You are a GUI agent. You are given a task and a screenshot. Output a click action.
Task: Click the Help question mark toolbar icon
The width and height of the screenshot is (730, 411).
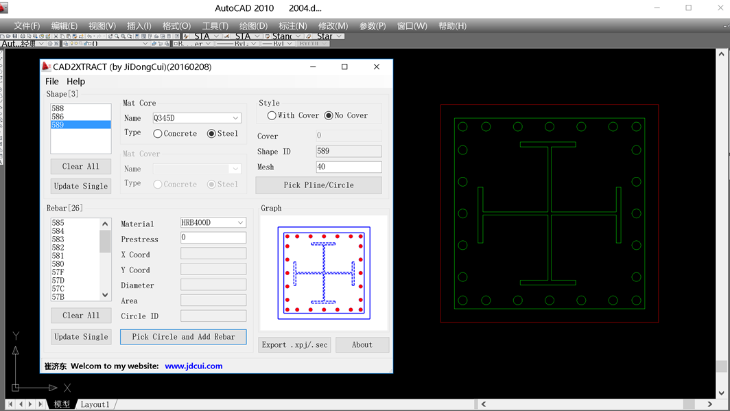(177, 36)
